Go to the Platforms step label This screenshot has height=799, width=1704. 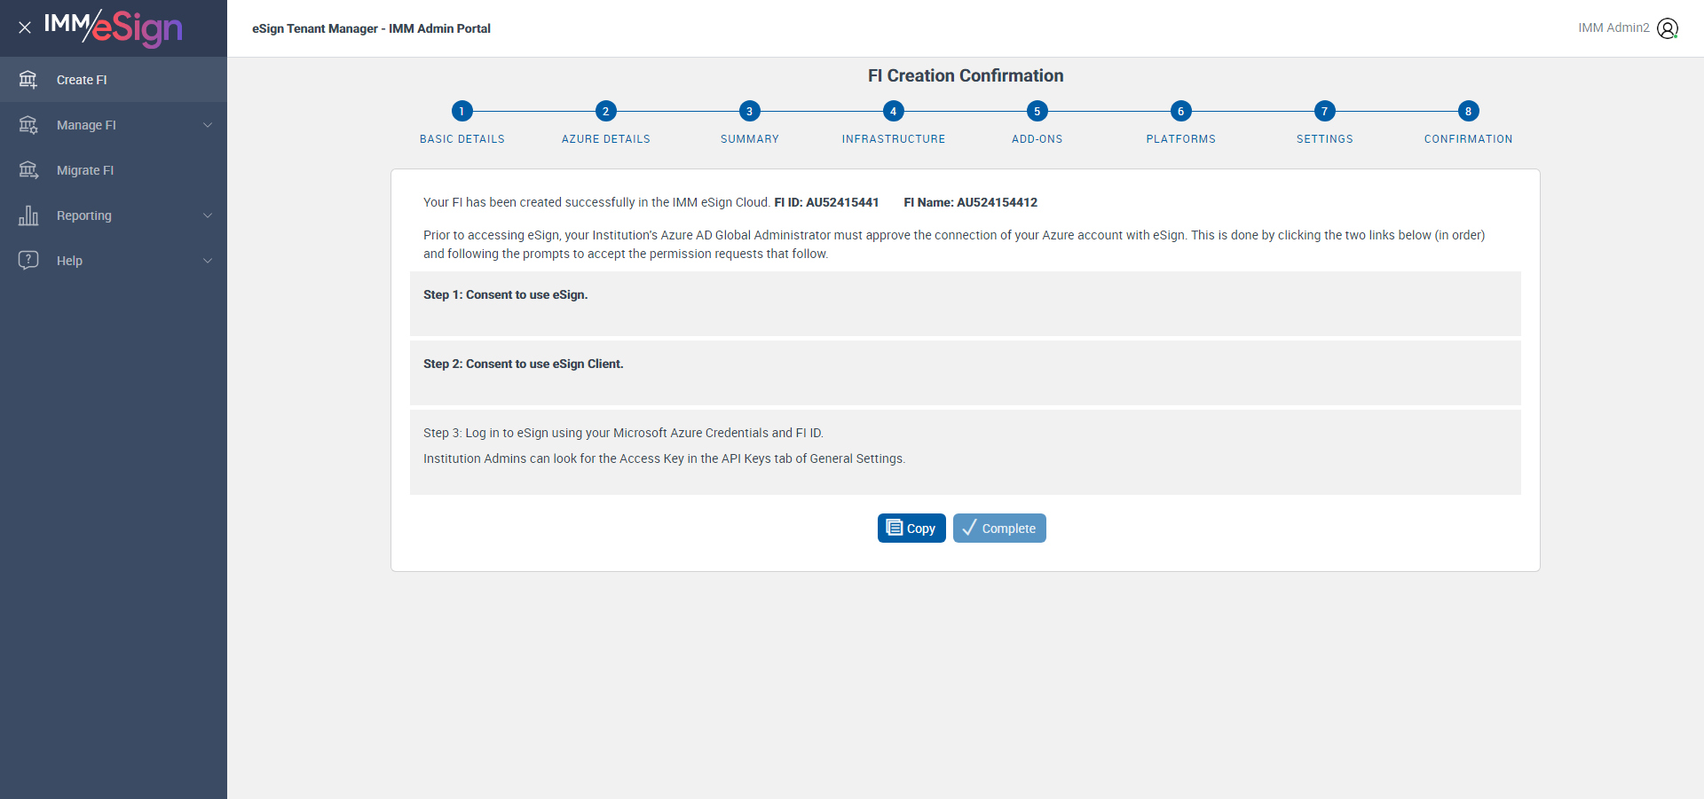click(x=1181, y=139)
